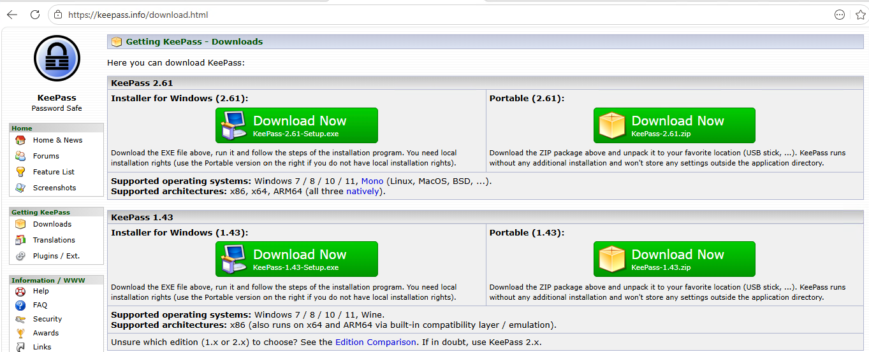
Task: Open the Plugins / Ext. link
Action: 56,256
